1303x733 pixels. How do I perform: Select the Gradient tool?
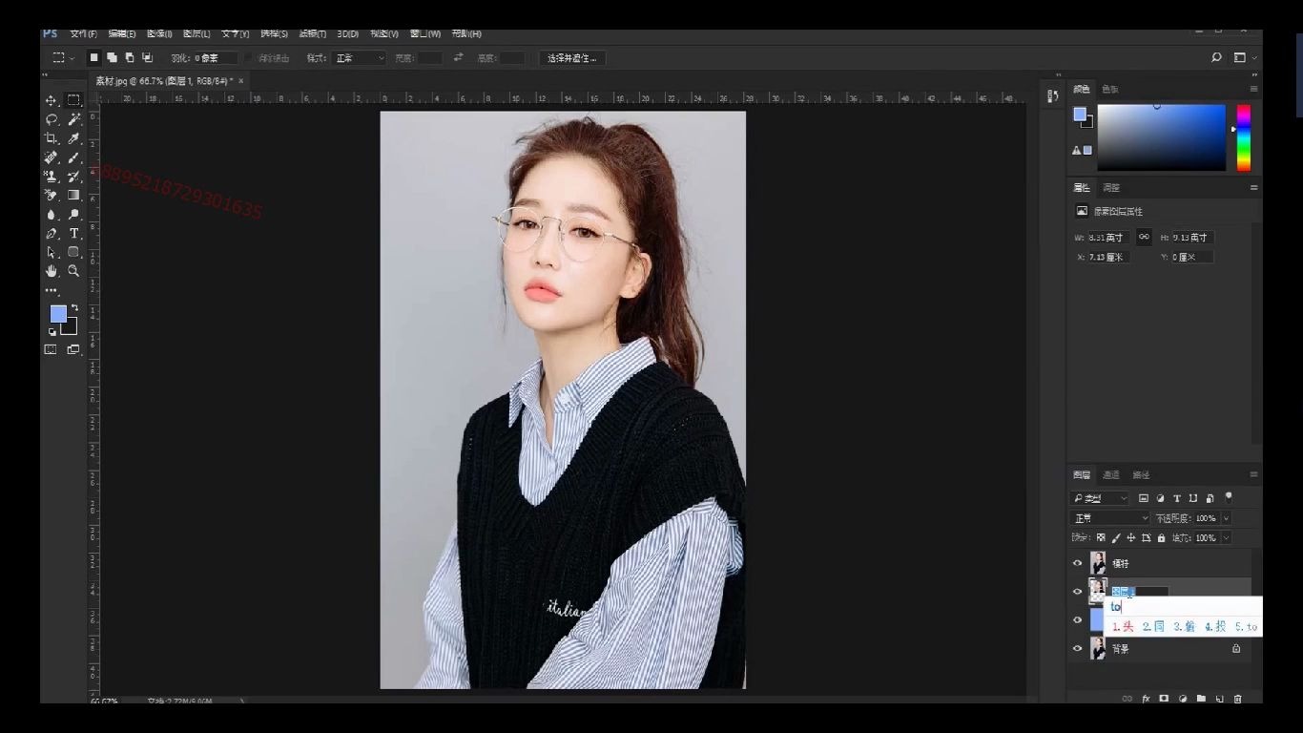73,195
